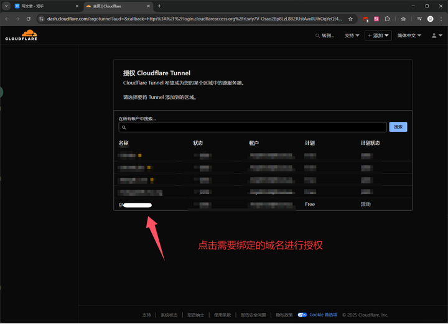This screenshot has width=448, height=324.
Task: Open the Cookie 首选项 link
Action: pos(323,315)
